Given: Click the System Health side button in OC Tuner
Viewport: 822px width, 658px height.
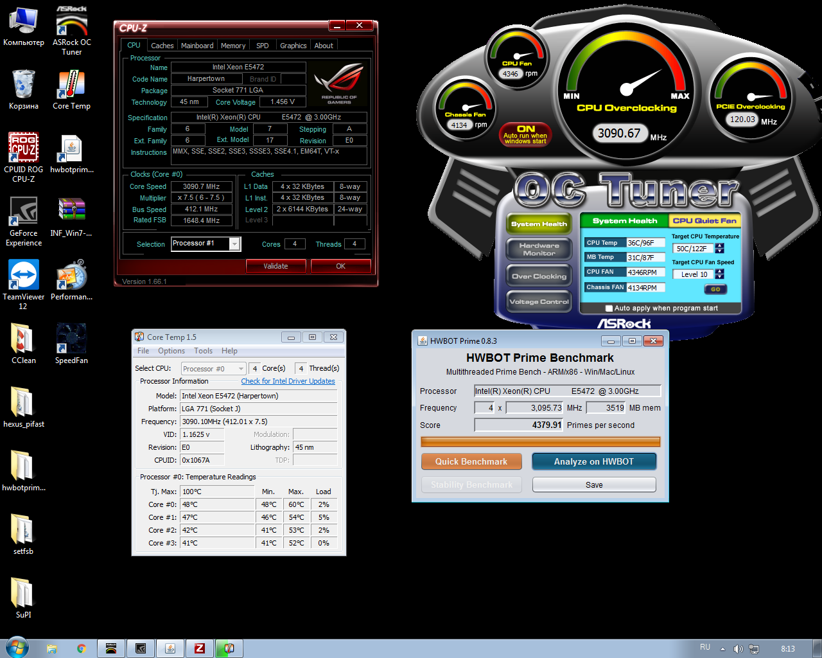Looking at the screenshot, I should 539,224.
